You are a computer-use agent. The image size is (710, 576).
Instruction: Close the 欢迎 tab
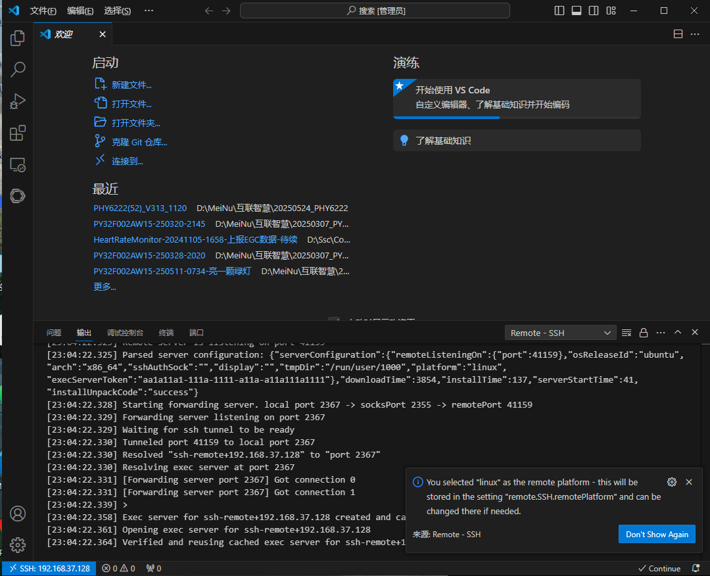tap(103, 34)
